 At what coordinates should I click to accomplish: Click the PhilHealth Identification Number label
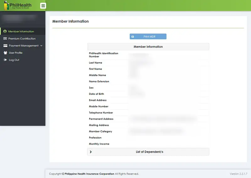tap(104, 55)
